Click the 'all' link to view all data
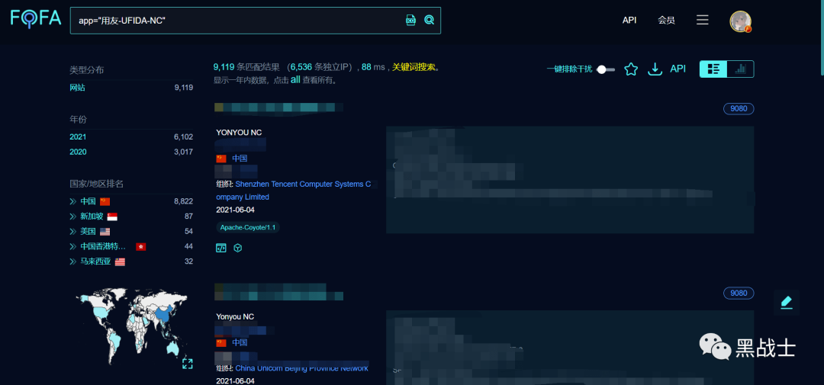Screen dimensions: 824x385 click(295, 80)
